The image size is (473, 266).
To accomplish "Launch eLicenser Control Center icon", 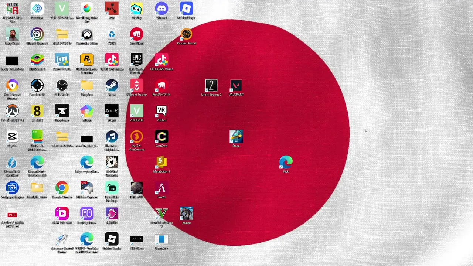I will click(x=62, y=239).
